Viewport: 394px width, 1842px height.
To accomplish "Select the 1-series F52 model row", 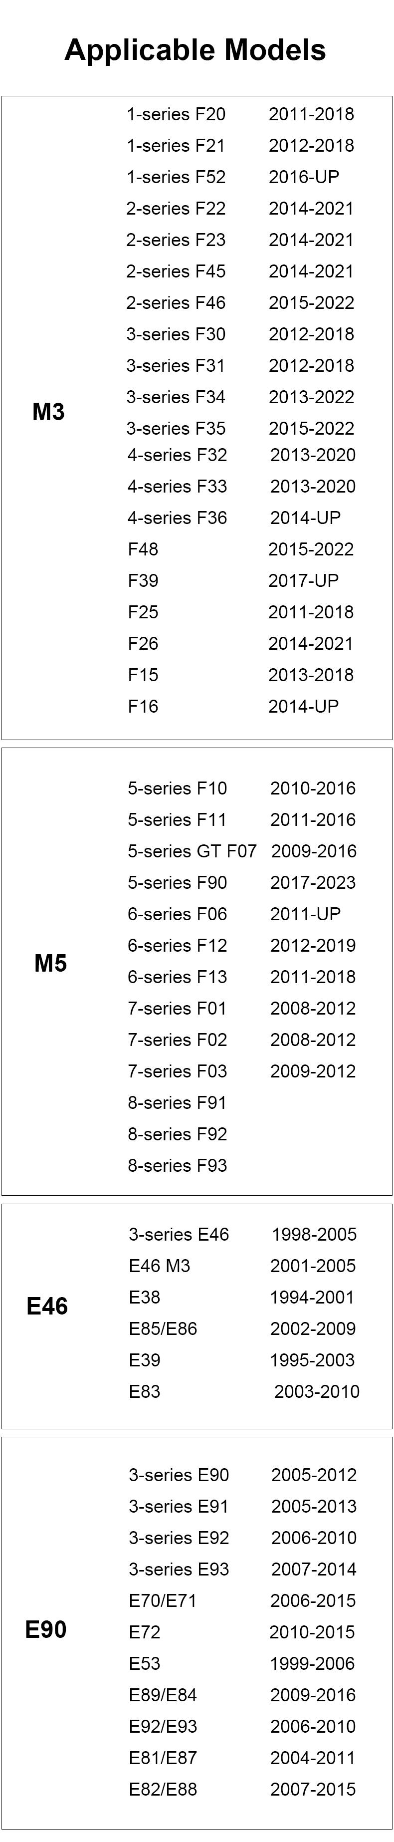I will pyautogui.click(x=176, y=177).
